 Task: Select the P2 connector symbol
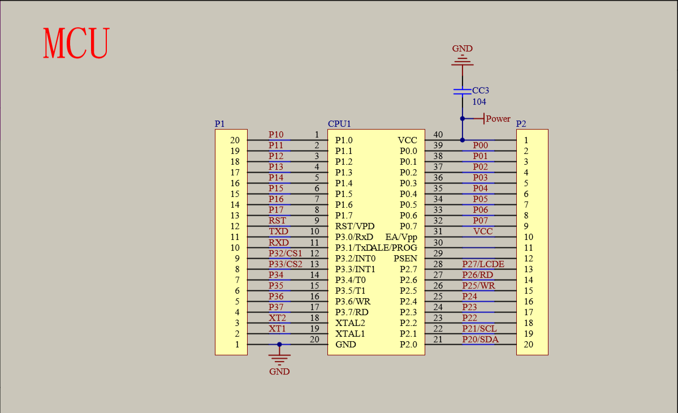532,240
